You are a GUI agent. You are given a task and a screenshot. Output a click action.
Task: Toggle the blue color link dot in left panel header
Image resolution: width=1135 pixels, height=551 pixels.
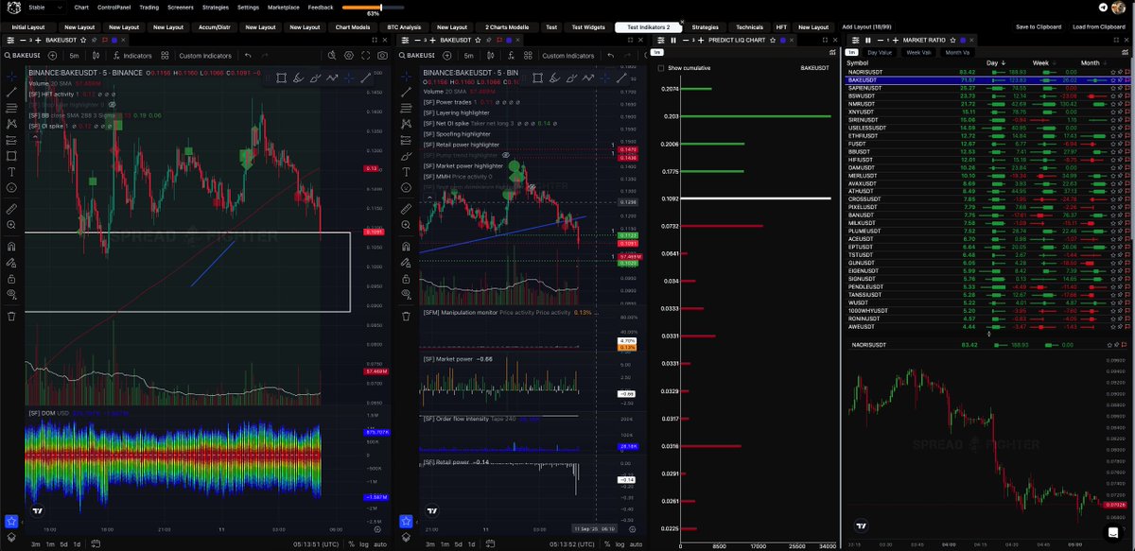tap(113, 41)
